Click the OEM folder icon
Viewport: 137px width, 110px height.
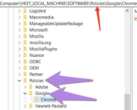pyautogui.click(x=25, y=68)
